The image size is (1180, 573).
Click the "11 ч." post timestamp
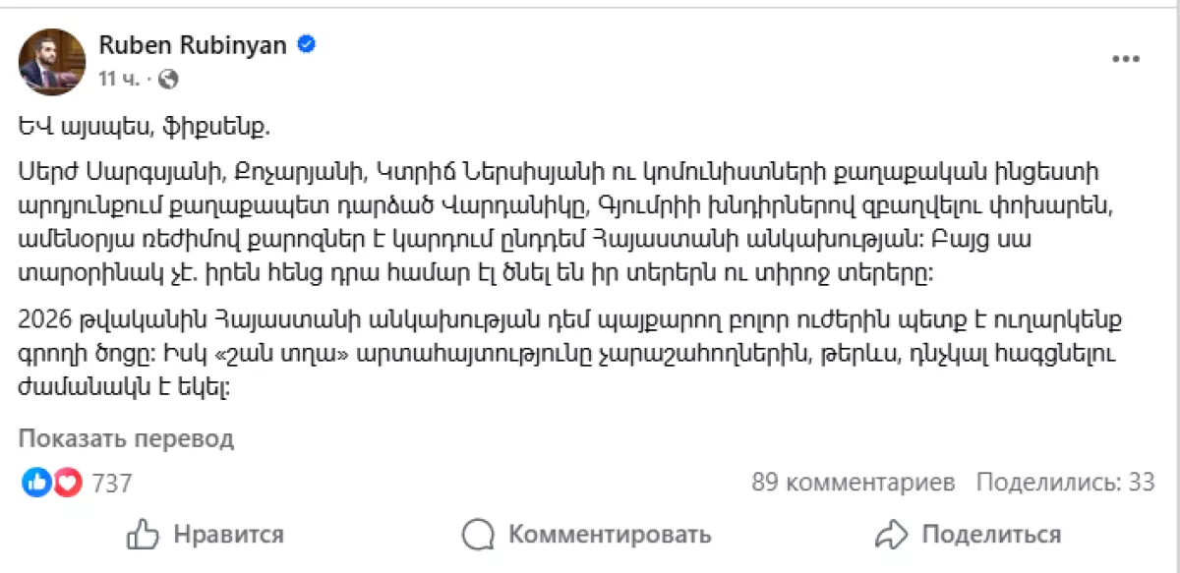tap(118, 78)
